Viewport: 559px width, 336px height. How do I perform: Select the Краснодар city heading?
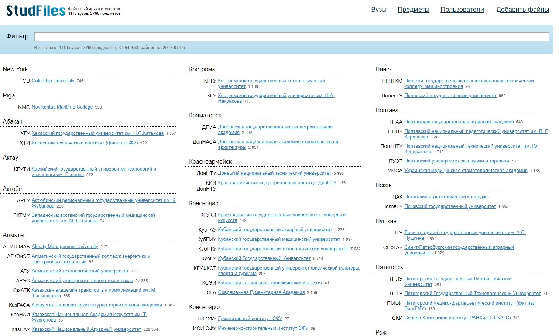click(204, 203)
